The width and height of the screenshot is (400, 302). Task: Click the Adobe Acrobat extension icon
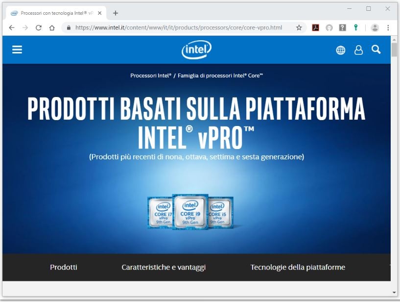(316, 28)
